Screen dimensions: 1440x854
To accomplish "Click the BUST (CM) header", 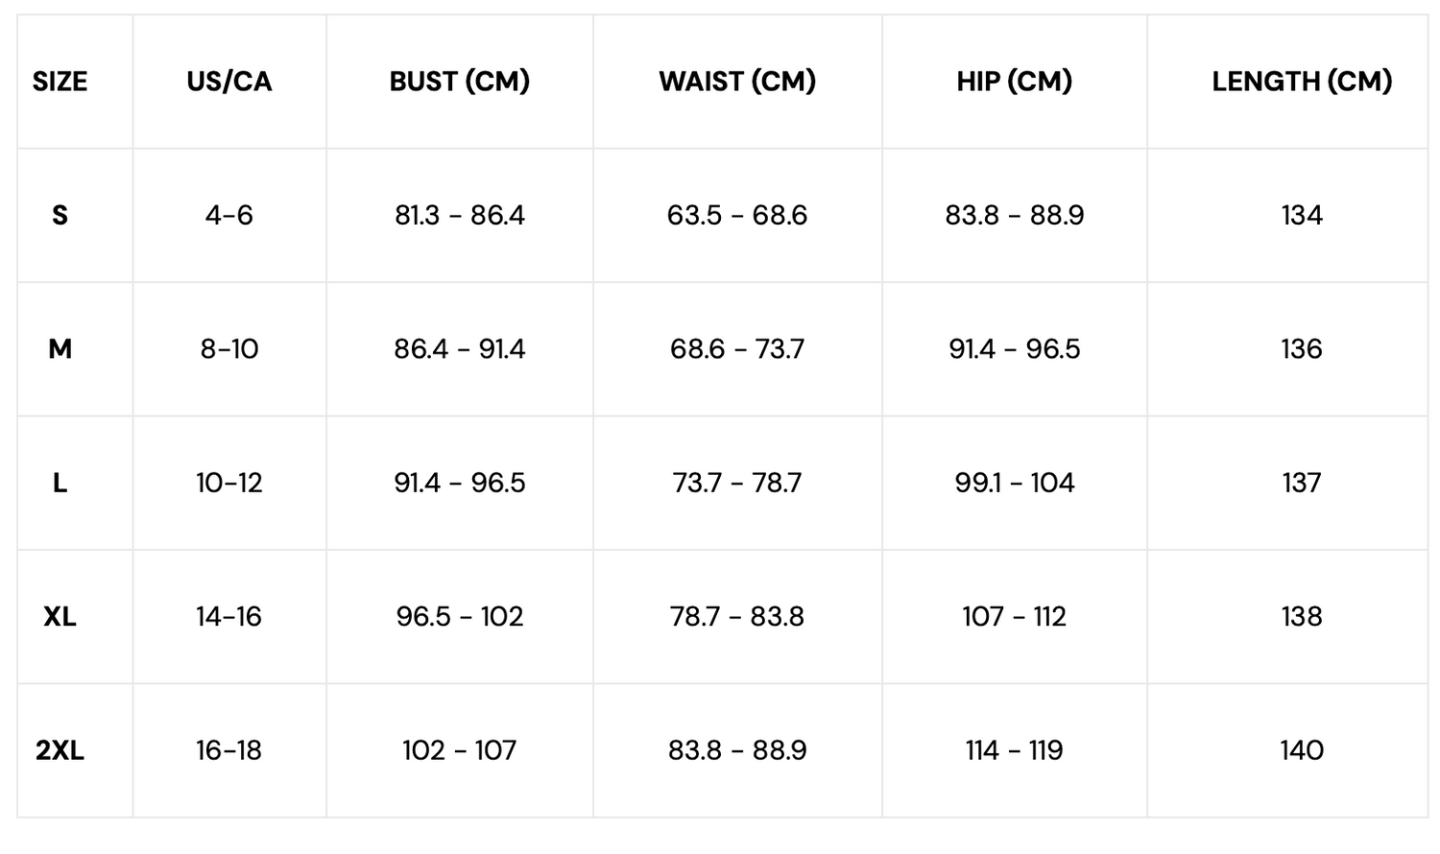I will (459, 82).
